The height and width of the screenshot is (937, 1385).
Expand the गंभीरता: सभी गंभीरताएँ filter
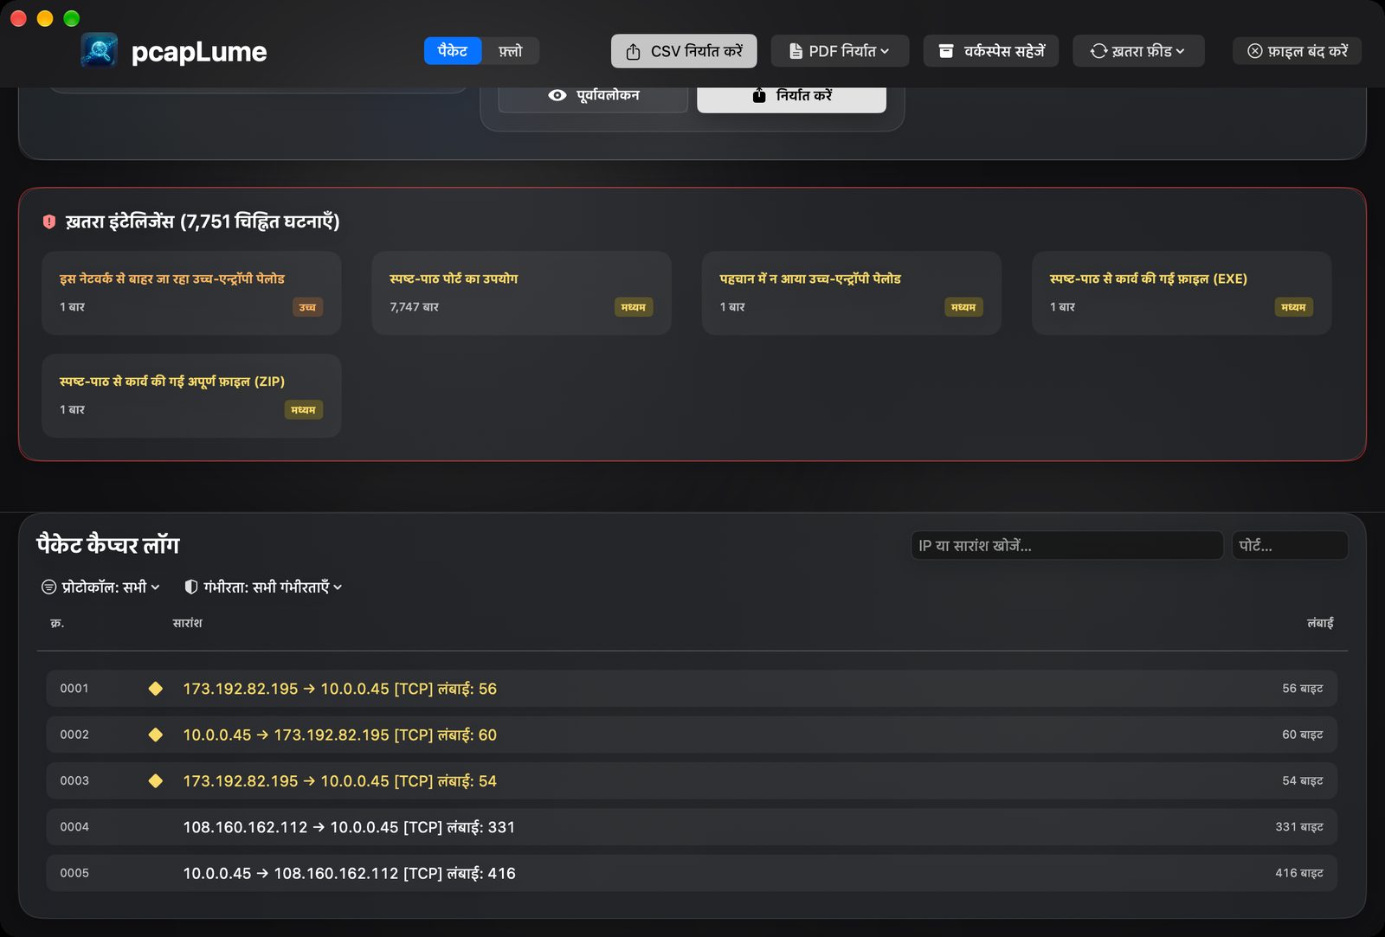pyautogui.click(x=264, y=587)
